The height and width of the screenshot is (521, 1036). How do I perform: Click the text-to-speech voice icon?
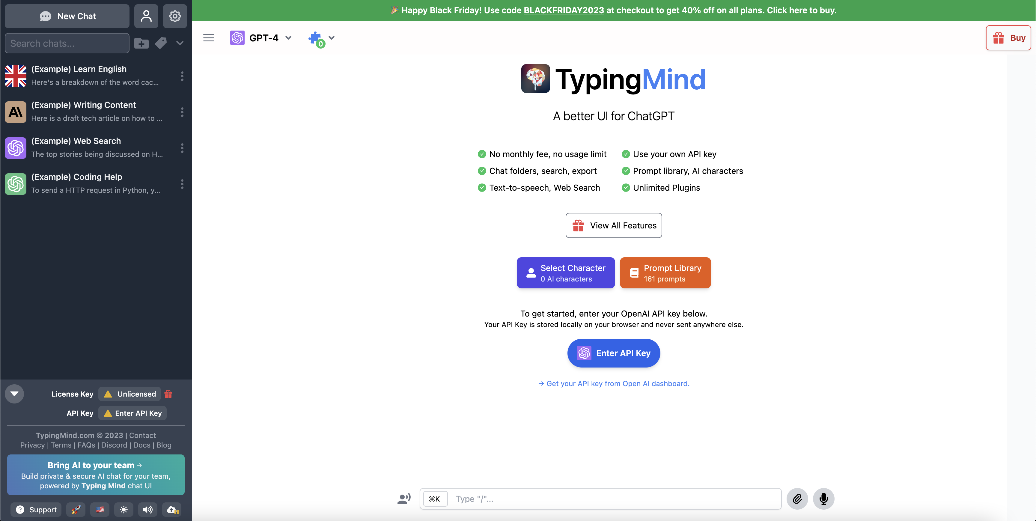pos(404,499)
